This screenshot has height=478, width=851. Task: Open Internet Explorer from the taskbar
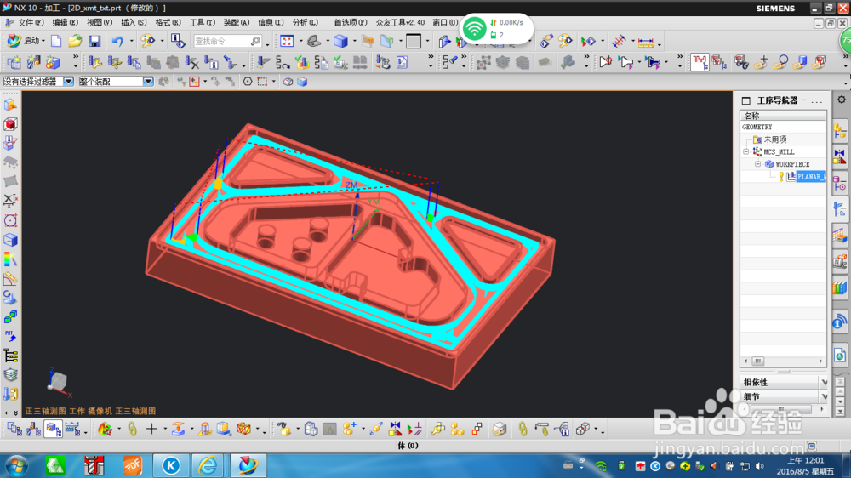pos(208,465)
